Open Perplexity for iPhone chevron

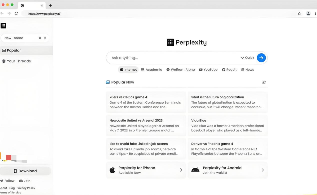point(181,170)
